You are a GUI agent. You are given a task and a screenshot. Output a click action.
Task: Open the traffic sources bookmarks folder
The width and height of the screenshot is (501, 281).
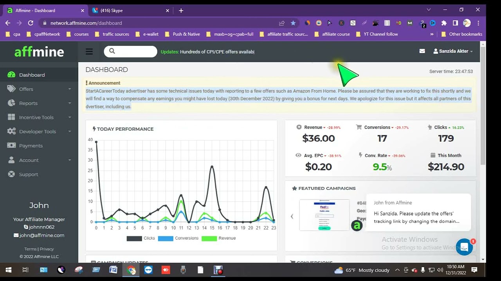pyautogui.click(x=112, y=34)
